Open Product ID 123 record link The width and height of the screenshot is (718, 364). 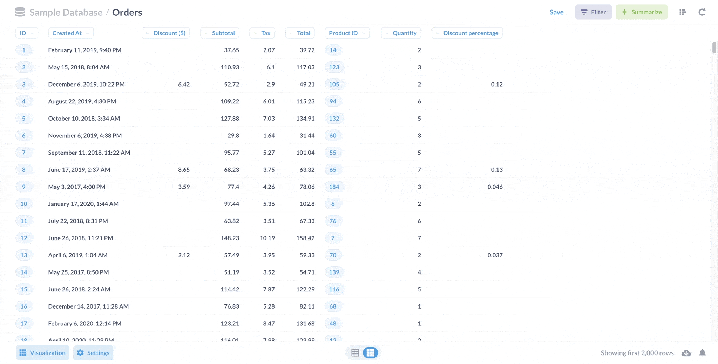click(334, 67)
